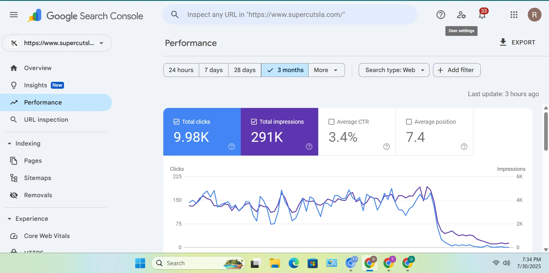Uncheck the Total impressions checkbox

[x=254, y=122]
